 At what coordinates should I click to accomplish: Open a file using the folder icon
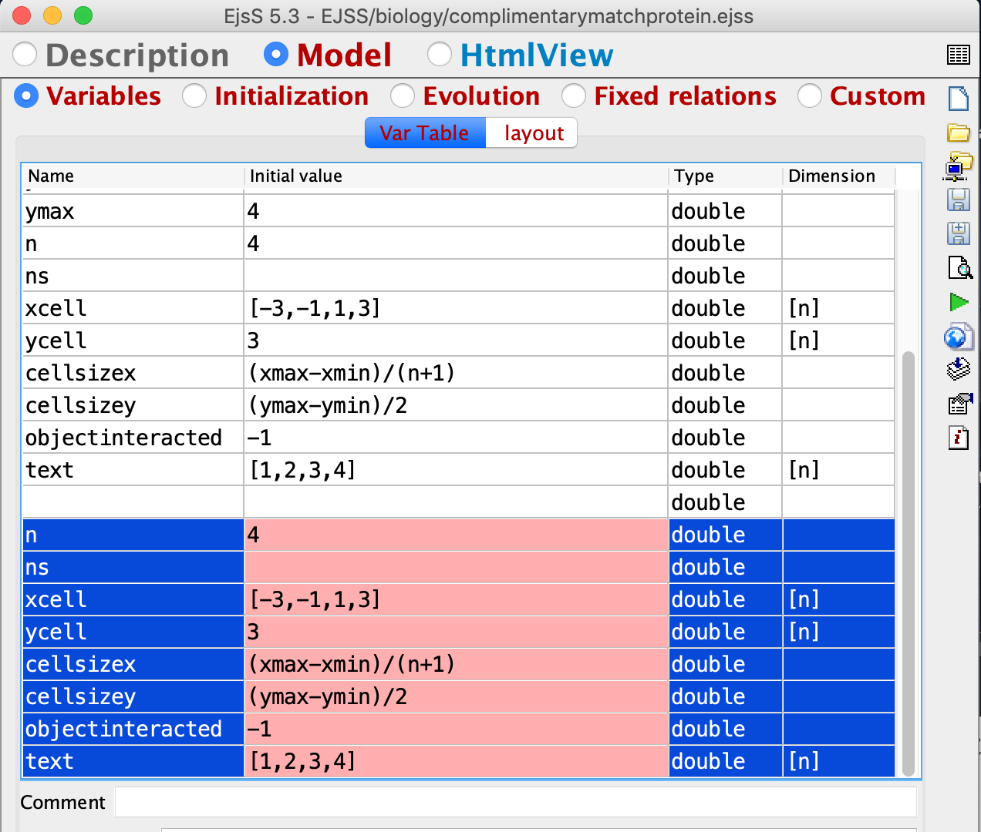(959, 133)
